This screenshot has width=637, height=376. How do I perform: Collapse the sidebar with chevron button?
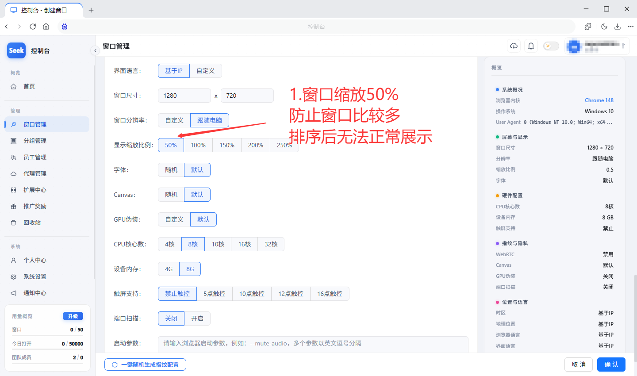95,50
